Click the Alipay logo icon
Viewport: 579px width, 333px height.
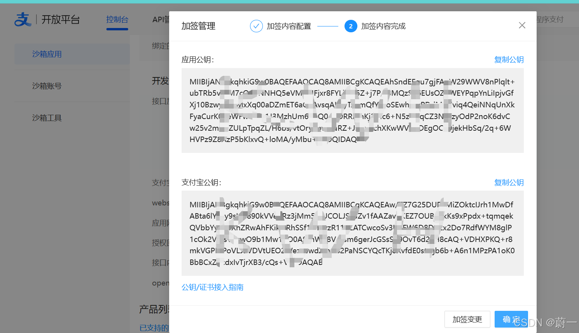point(23,19)
